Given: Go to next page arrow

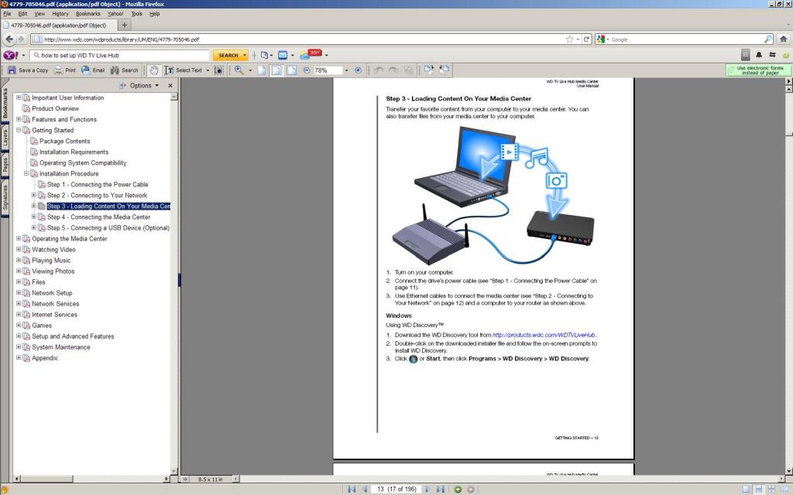Looking at the screenshot, I should click(x=427, y=490).
